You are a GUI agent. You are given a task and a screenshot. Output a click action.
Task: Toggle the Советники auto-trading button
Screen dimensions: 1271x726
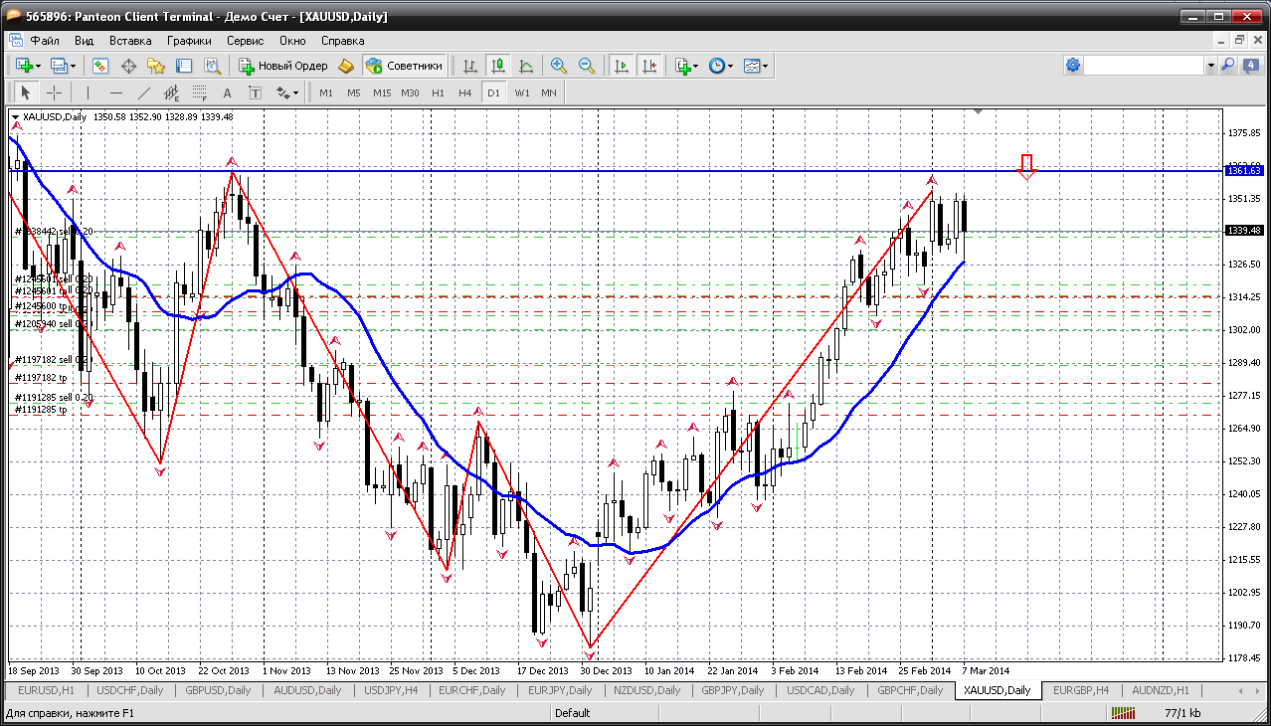404,66
